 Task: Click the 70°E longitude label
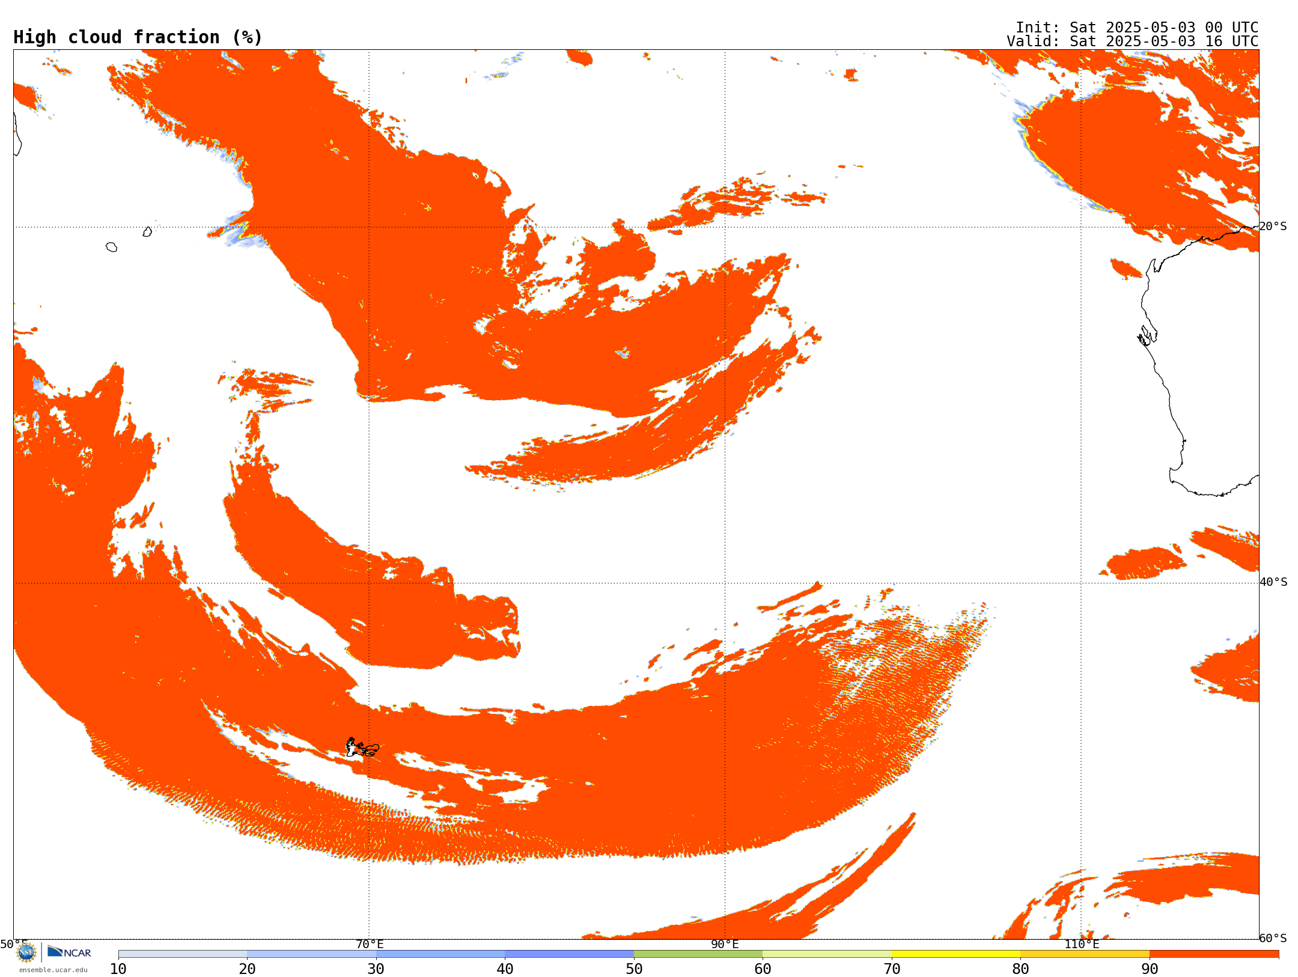[x=370, y=944]
